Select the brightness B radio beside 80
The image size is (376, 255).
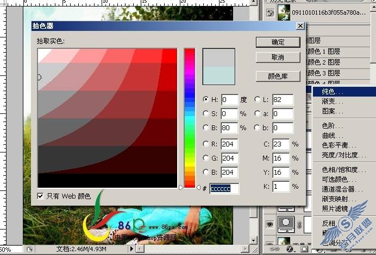(x=205, y=127)
